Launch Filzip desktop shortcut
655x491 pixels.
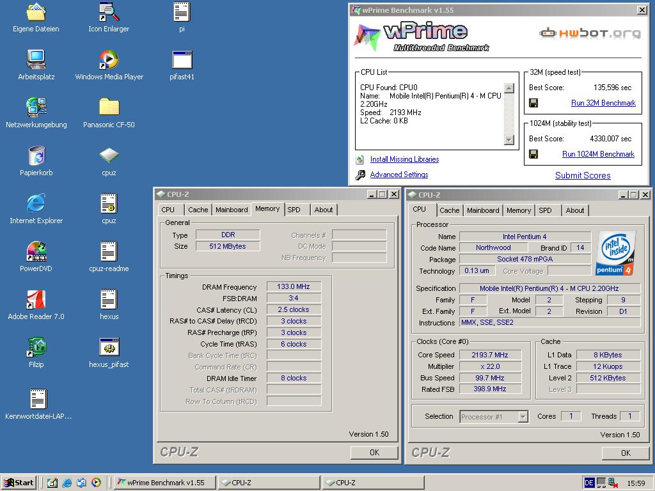pos(36,347)
